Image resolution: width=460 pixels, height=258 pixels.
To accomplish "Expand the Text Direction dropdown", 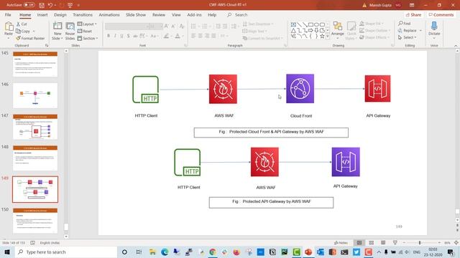I will coord(258,24).
